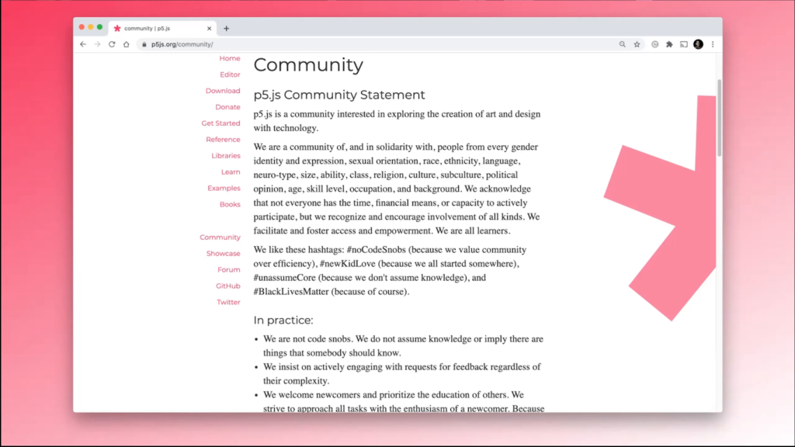
Task: Open the Books link
Action: pos(230,204)
